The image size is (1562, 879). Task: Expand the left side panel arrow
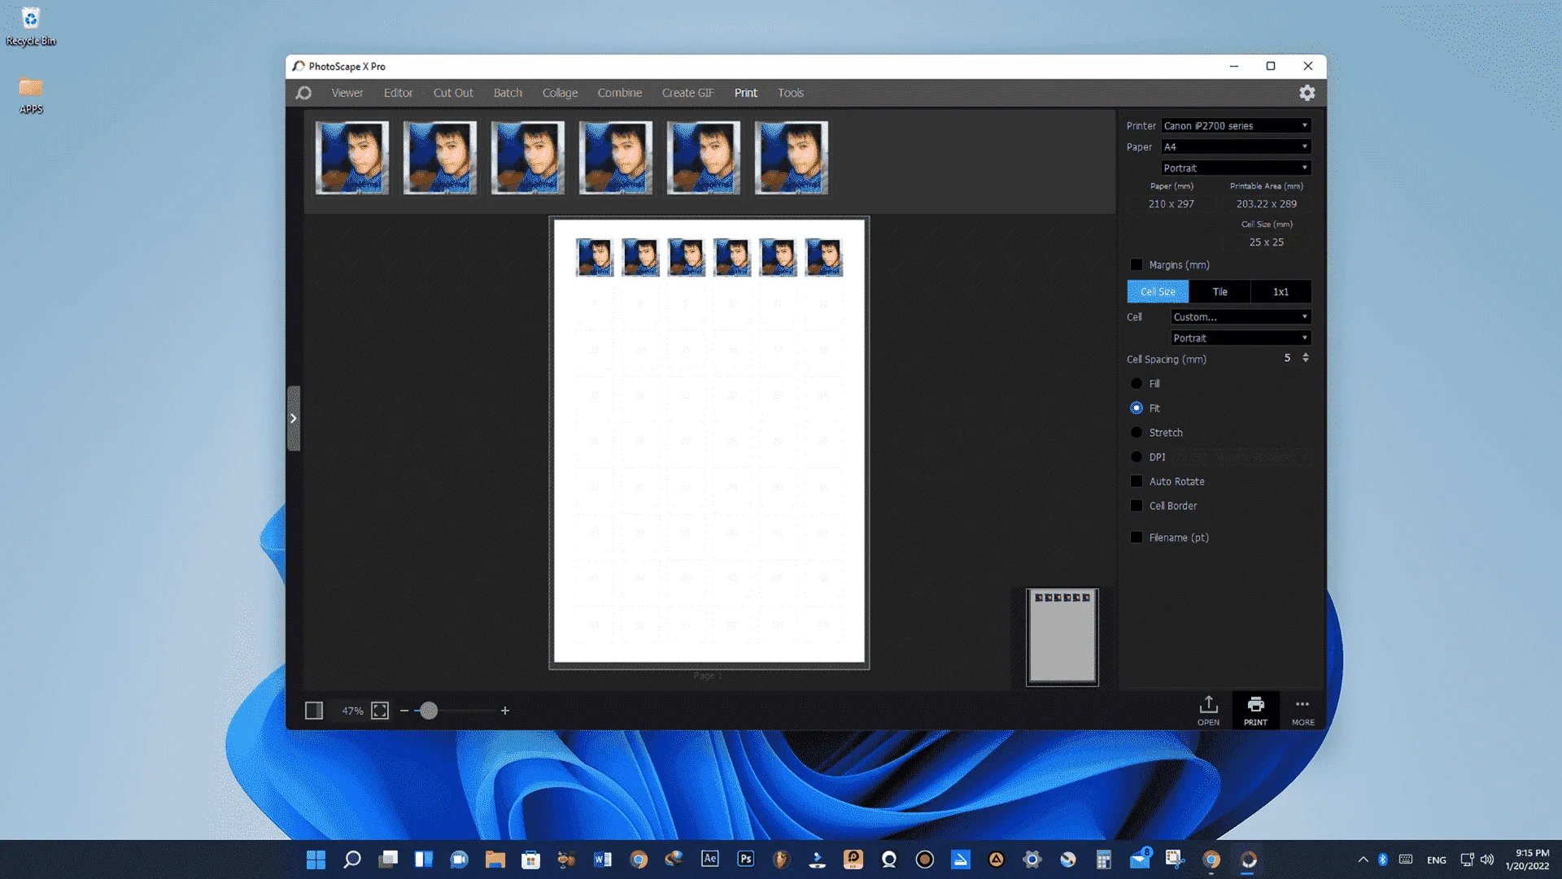(x=294, y=418)
